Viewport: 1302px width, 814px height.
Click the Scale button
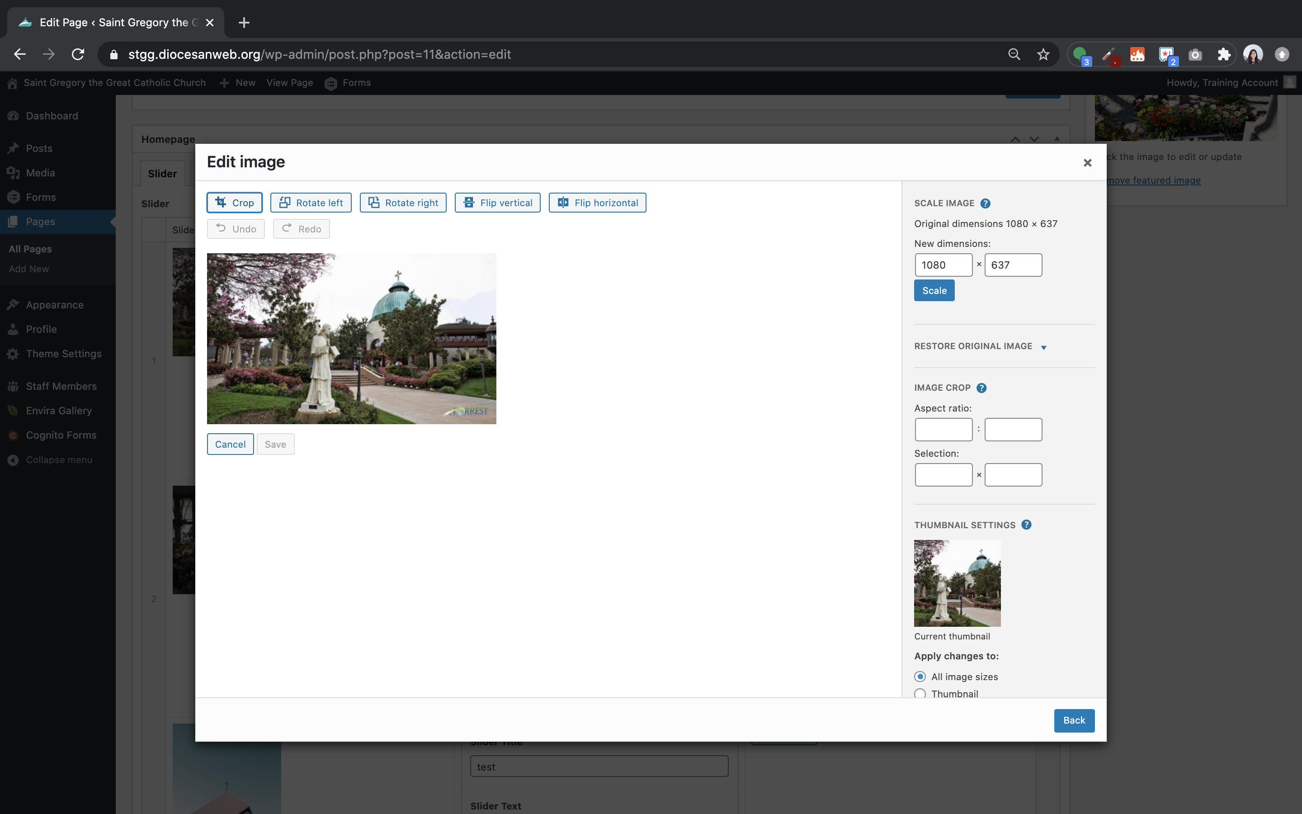934,291
